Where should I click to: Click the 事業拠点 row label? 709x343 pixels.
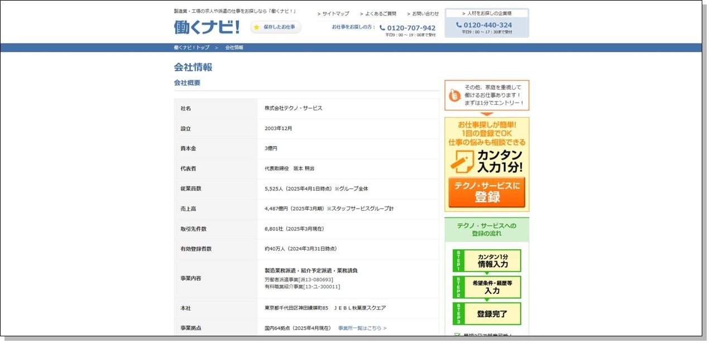(191, 328)
